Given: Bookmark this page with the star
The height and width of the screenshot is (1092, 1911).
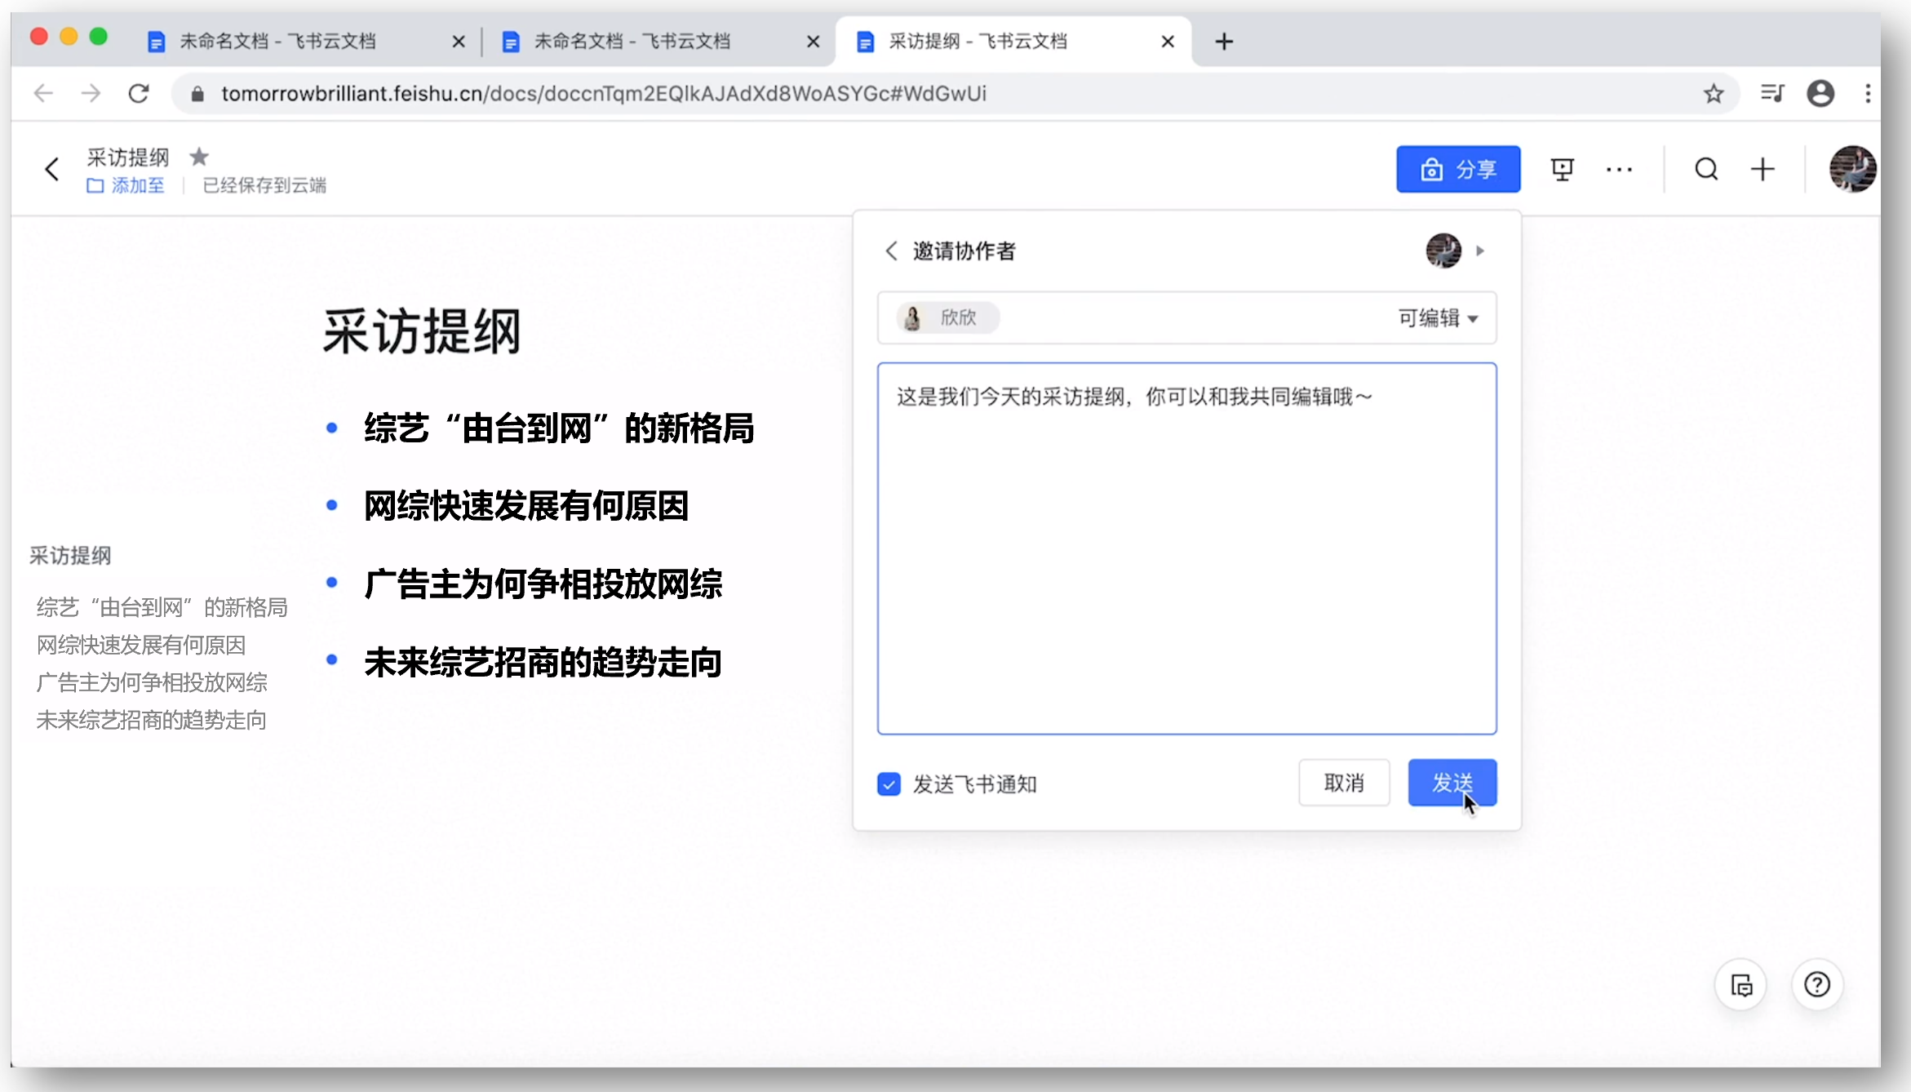Looking at the screenshot, I should (x=1713, y=94).
